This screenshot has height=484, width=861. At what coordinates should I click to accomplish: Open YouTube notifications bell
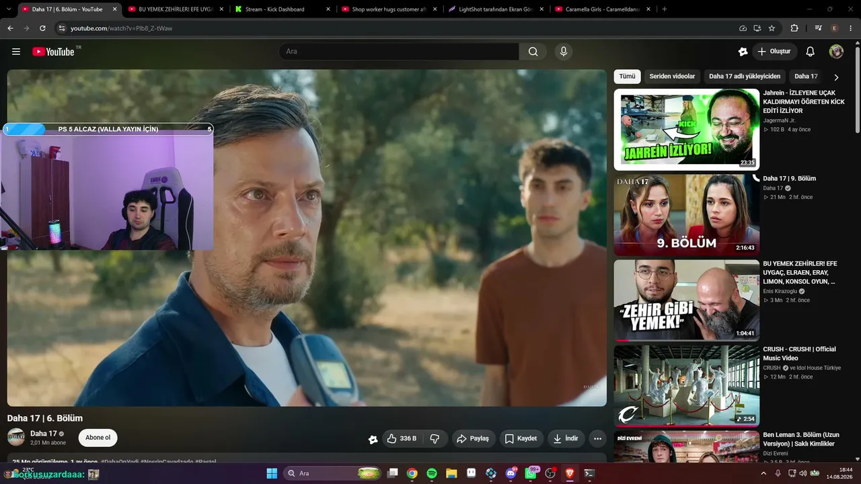click(x=811, y=52)
